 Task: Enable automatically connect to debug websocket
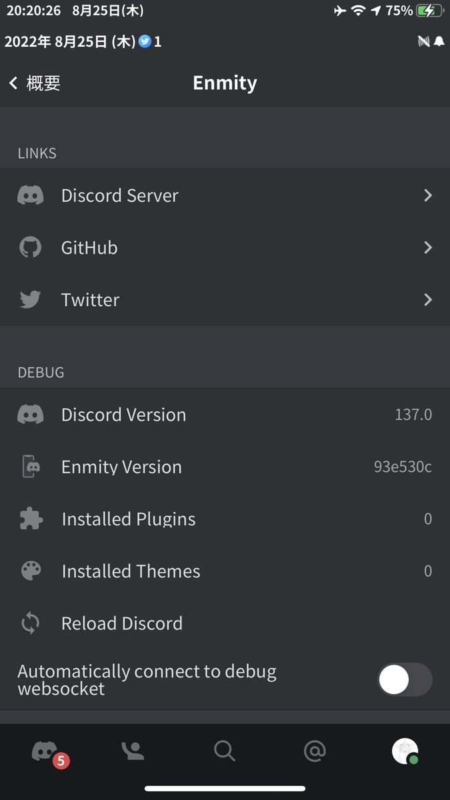tap(404, 678)
